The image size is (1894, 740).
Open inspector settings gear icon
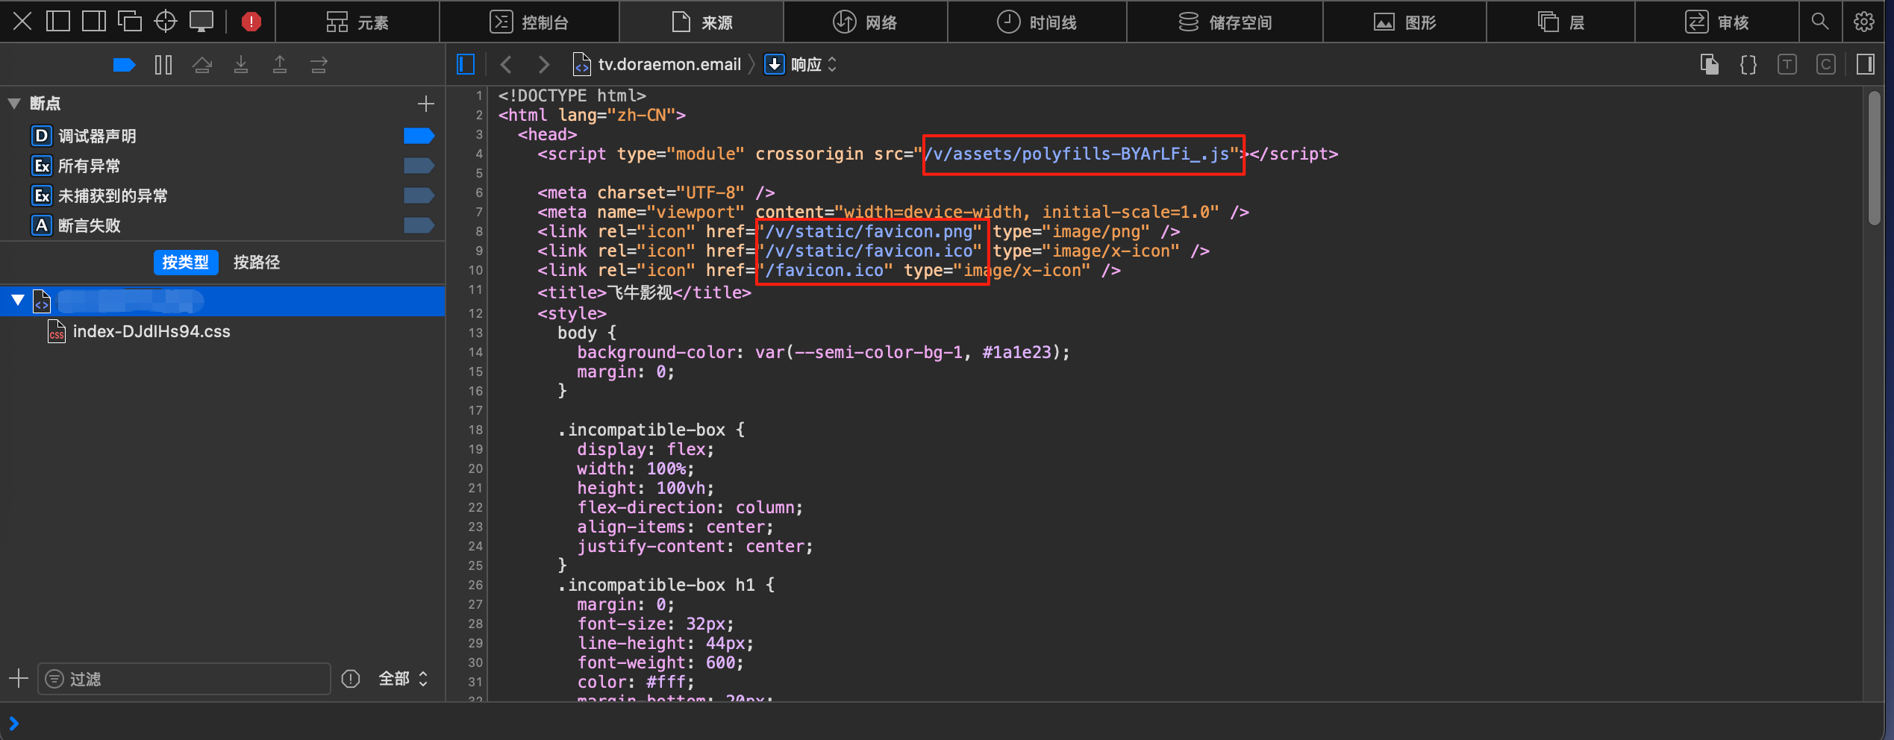(x=1864, y=22)
